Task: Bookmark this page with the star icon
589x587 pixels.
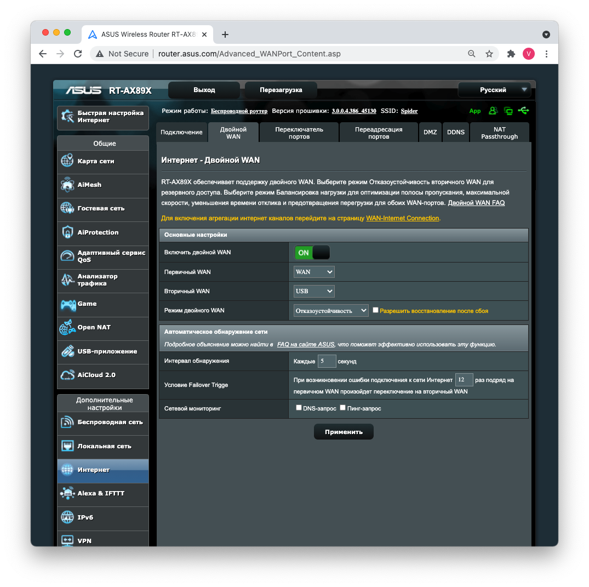Action: [x=489, y=54]
